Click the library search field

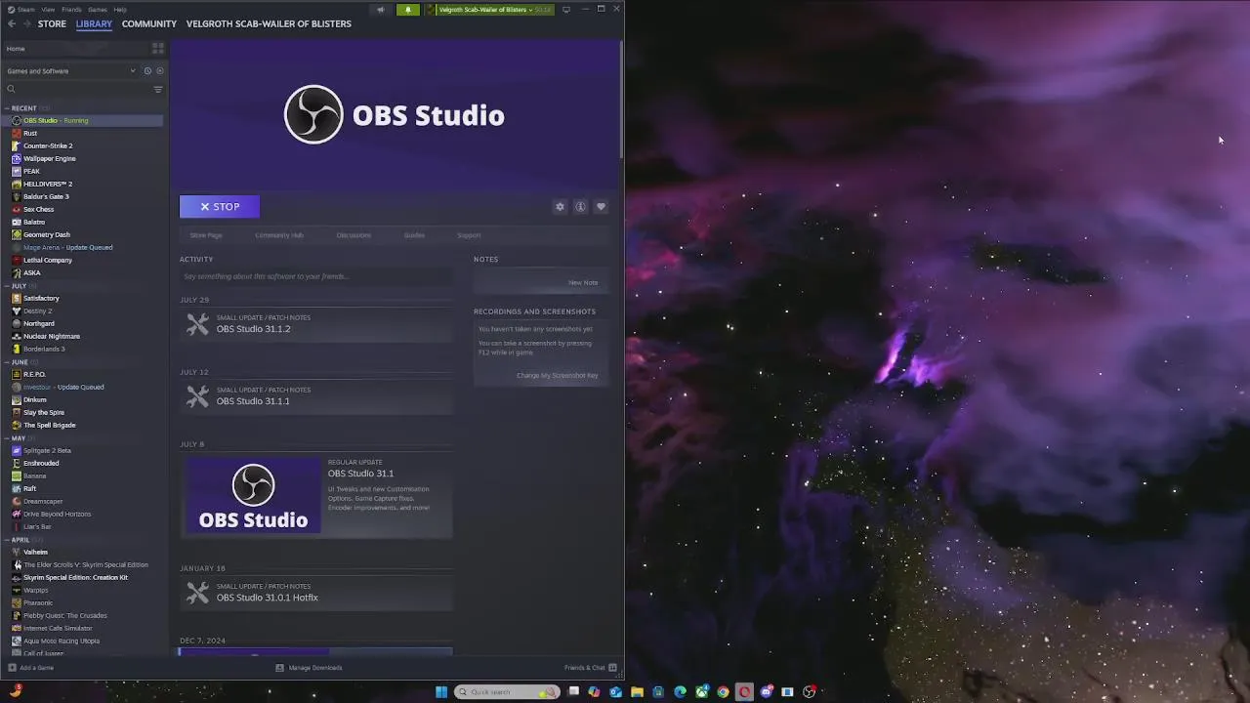point(76,89)
